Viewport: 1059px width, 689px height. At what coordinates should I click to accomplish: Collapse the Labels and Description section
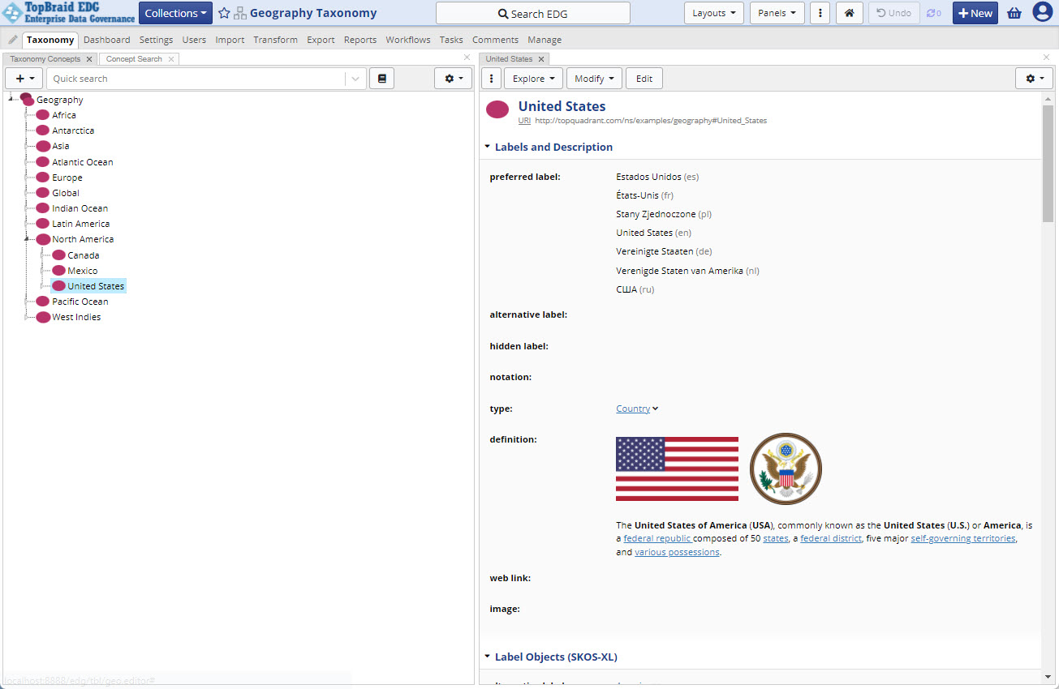(x=488, y=148)
